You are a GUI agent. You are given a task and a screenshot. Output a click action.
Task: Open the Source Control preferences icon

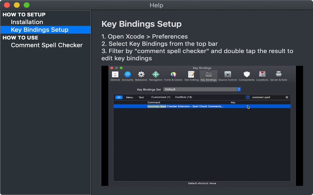click(x=228, y=76)
